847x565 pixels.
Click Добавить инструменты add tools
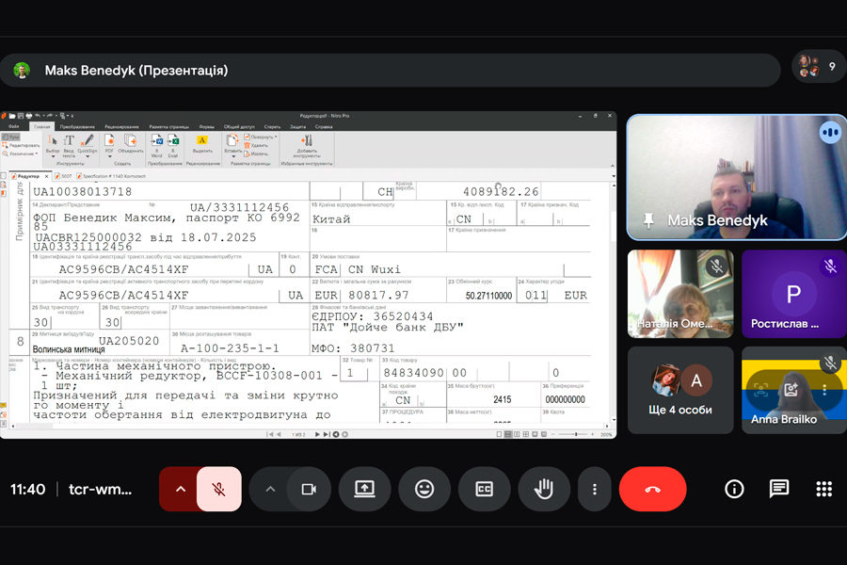click(x=307, y=146)
